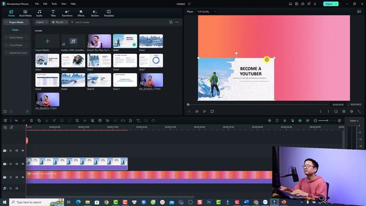Open the Full Quality playback dropdown
Screen dimensions: 366x206
206,11
